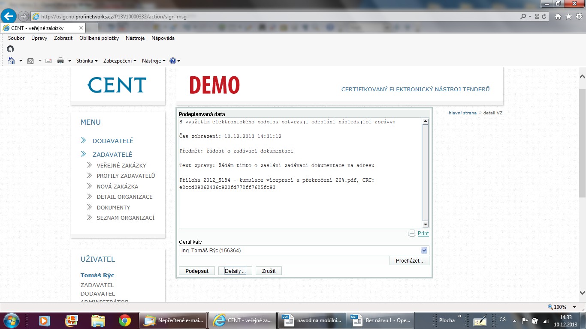Viewport: 586px width, 329px height.
Task: Click the command bar Print icon
Action: click(x=60, y=61)
